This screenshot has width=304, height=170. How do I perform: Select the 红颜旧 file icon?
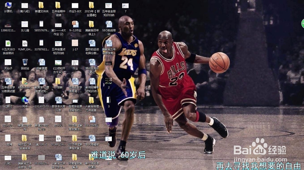point(8,100)
